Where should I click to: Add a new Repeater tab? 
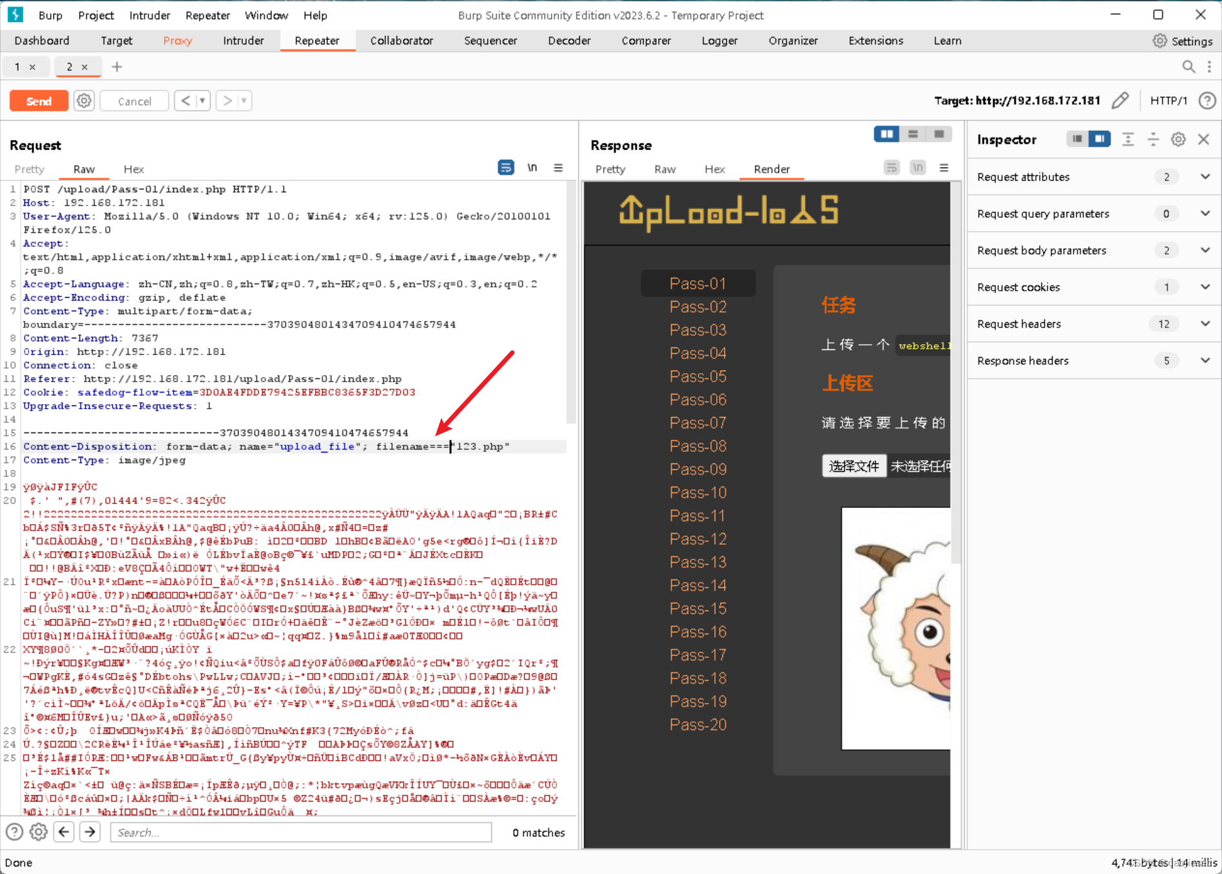click(x=117, y=66)
